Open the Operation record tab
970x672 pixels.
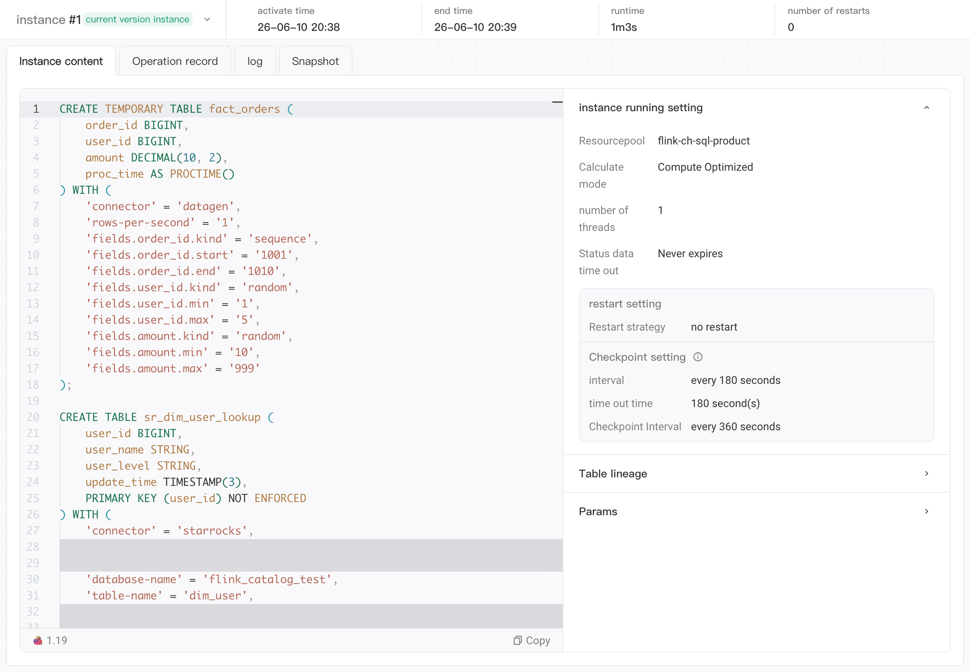175,61
